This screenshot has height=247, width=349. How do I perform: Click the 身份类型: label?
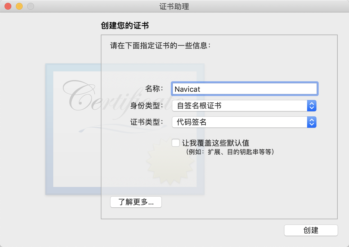click(x=147, y=106)
